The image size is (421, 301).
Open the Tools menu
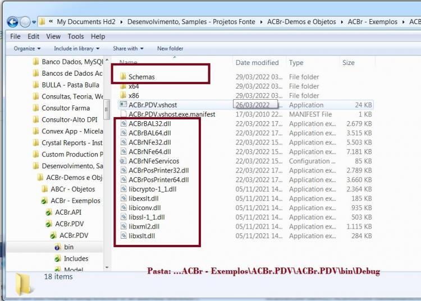coord(75,36)
